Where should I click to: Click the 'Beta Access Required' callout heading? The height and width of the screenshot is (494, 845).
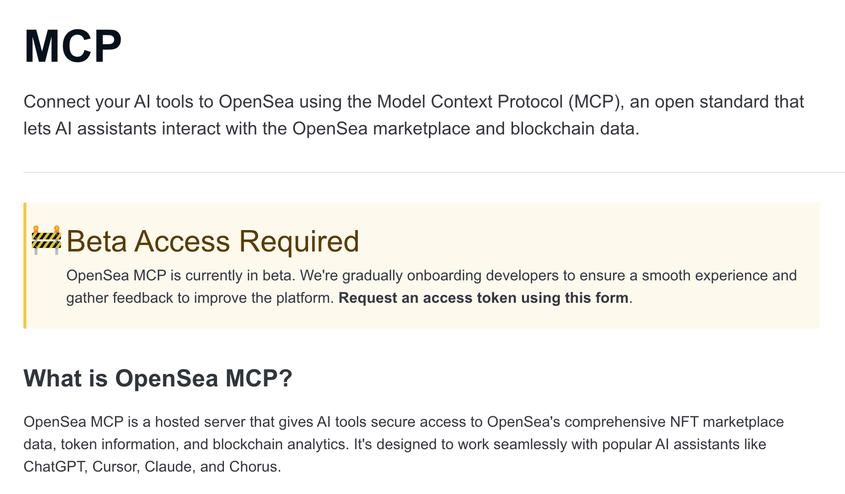212,242
